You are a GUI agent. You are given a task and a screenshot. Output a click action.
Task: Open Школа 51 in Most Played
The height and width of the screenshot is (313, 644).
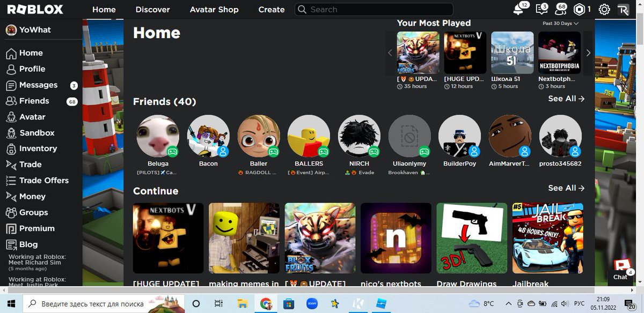(x=513, y=53)
